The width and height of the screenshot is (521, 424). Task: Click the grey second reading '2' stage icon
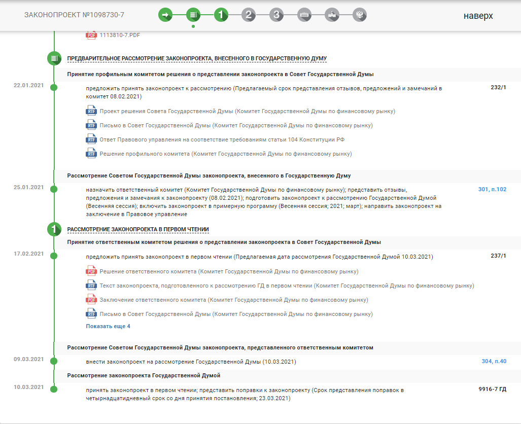pos(248,15)
